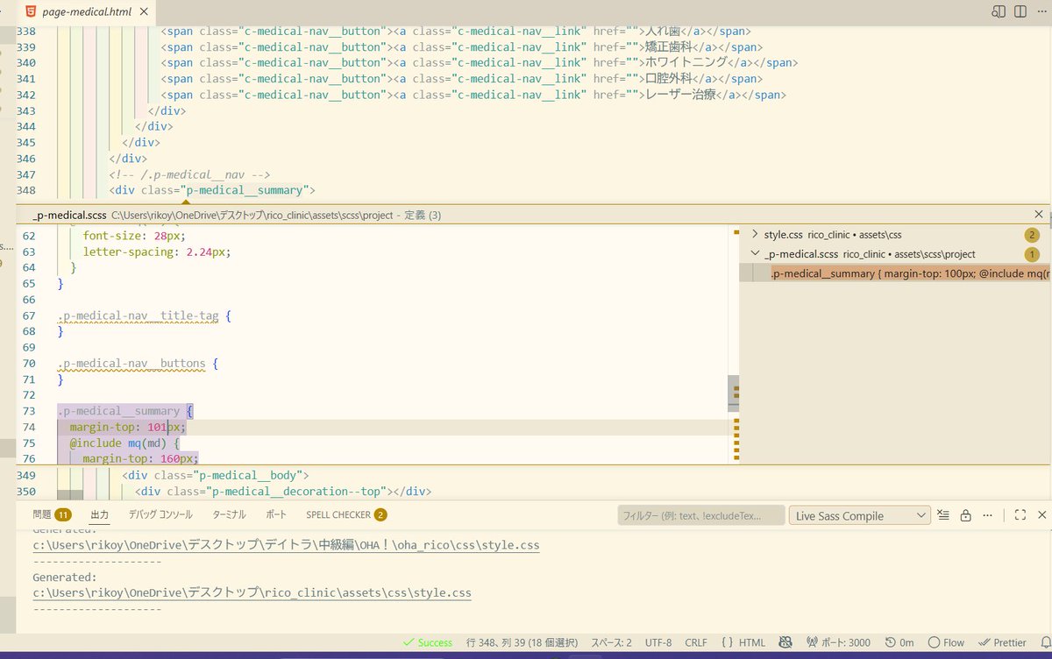This screenshot has height=659, width=1052.
Task: Click the Flow status bar indicator
Action: [x=946, y=642]
